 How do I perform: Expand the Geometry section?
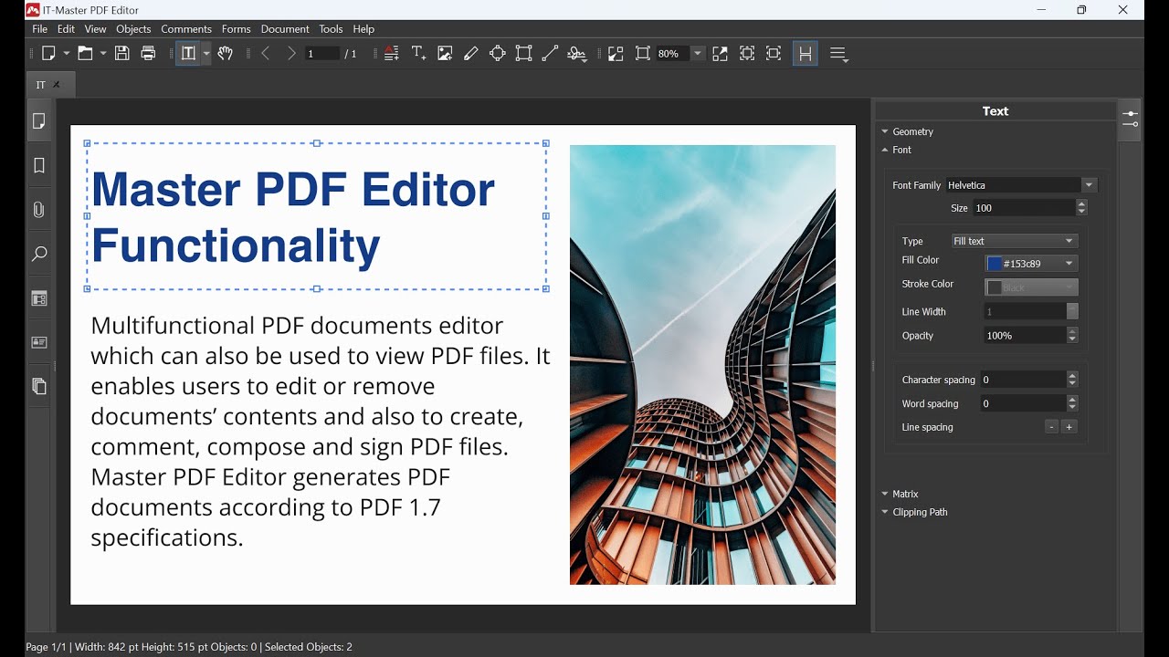pos(885,131)
